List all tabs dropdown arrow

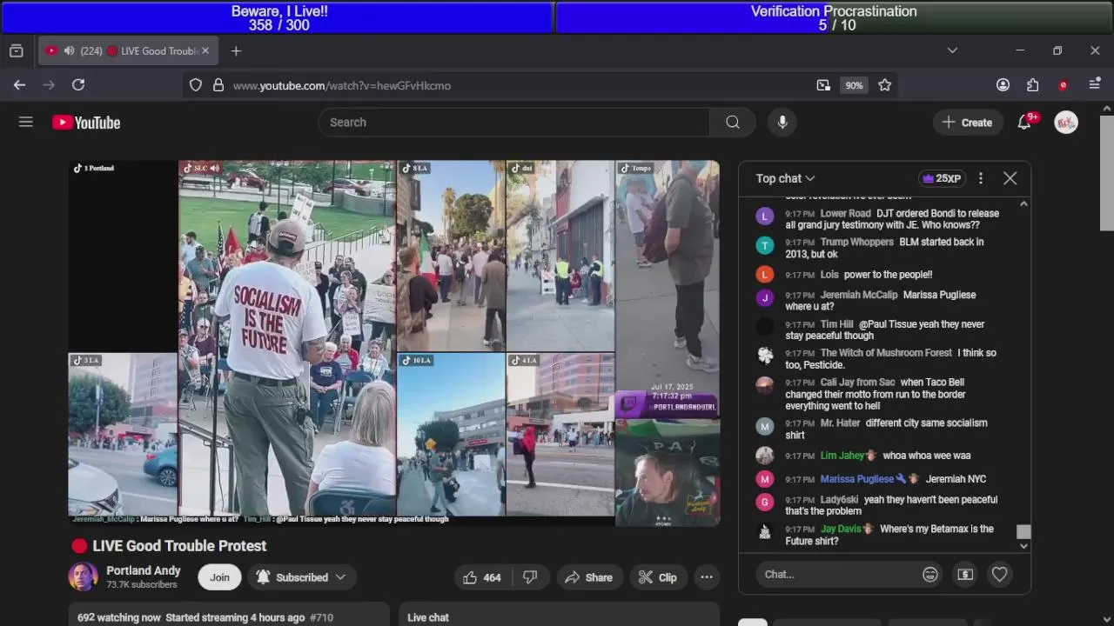pos(952,50)
